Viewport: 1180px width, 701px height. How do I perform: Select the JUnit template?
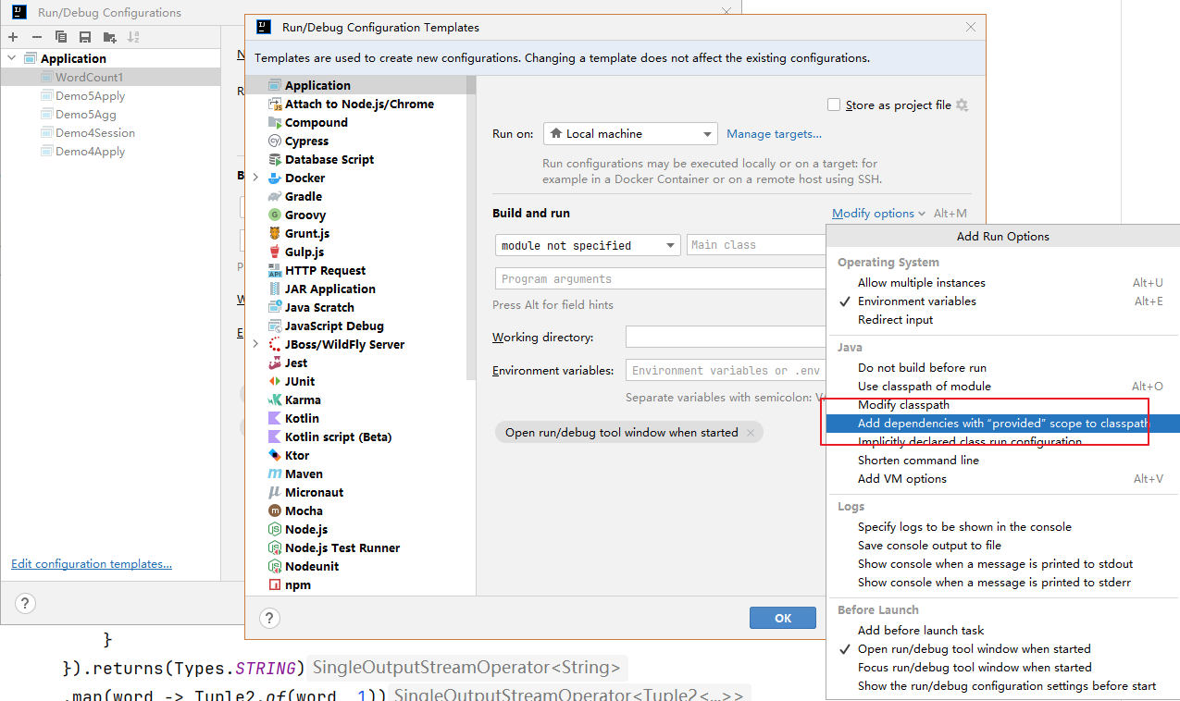point(300,381)
